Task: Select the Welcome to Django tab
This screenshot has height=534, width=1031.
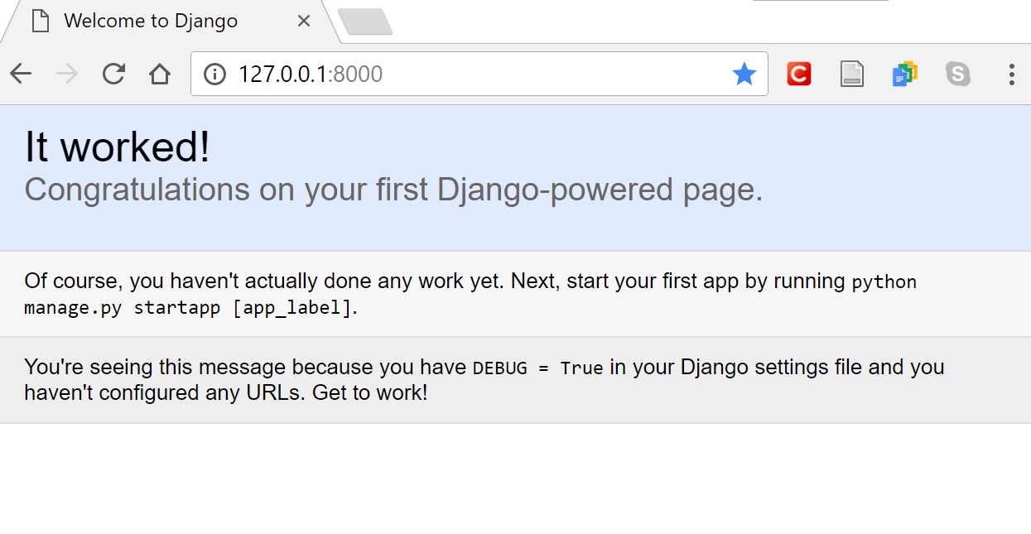Action: click(170, 22)
